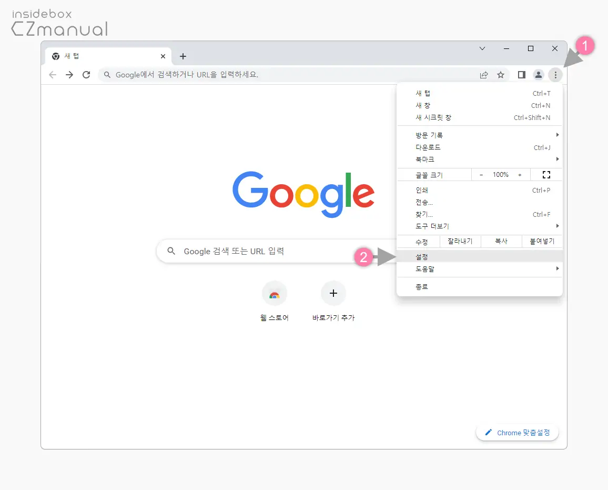Choose 종료 to quit Chrome

click(x=480, y=287)
